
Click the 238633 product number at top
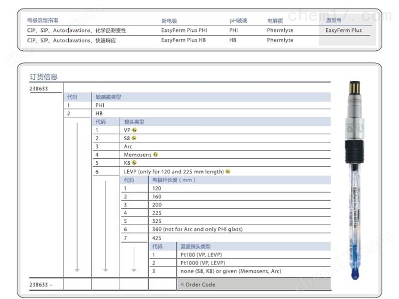[39, 88]
